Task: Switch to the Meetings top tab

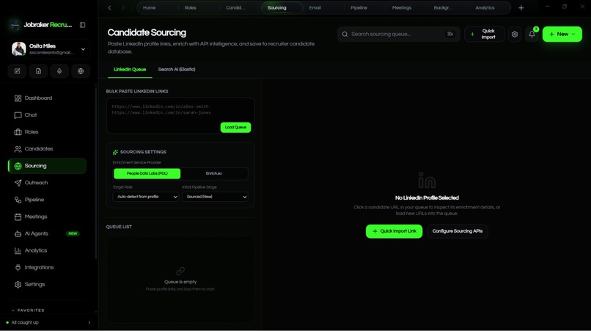Action: (x=402, y=8)
